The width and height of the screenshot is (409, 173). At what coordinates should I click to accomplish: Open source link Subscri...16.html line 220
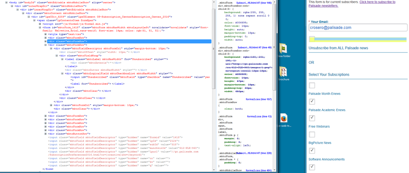(254, 153)
